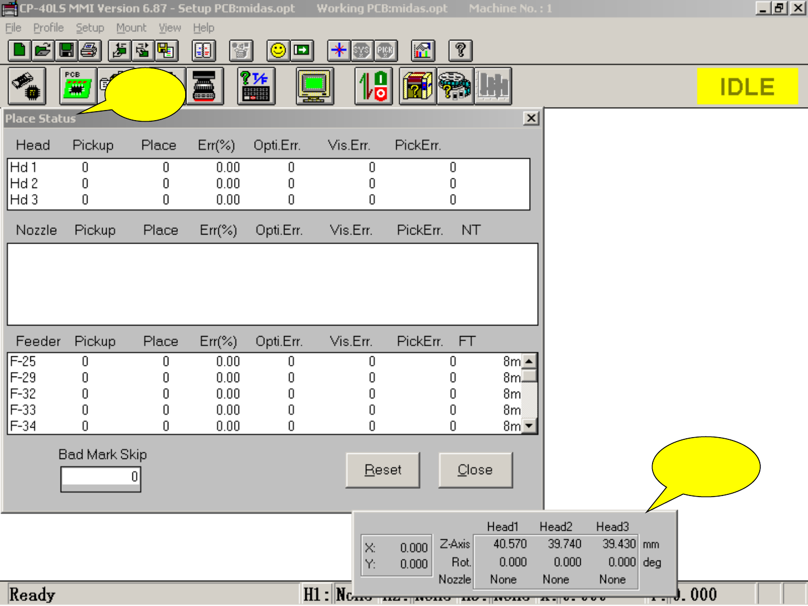Screen dimensions: 808x606
Task: Open the Profile menu
Action: [48, 28]
